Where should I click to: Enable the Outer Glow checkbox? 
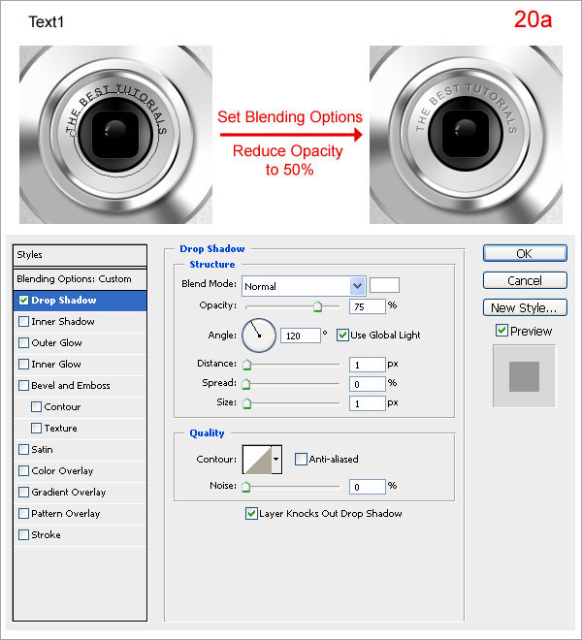pos(23,343)
